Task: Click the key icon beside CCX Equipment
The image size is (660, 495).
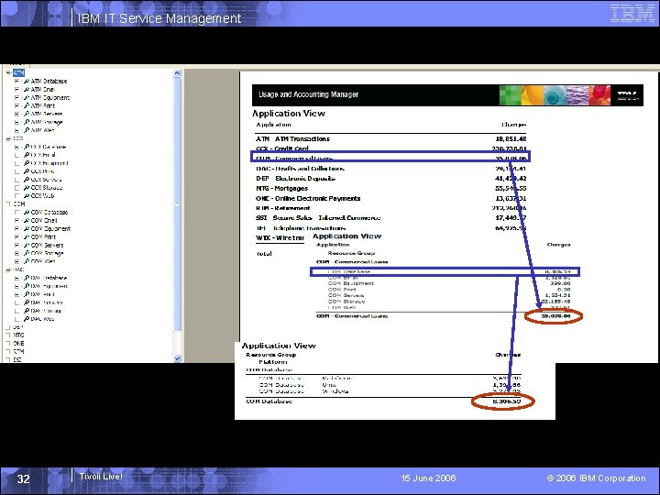Action: click(x=27, y=163)
